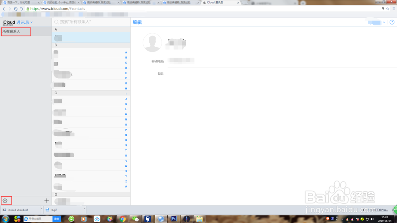This screenshot has width=397, height=223.
Task: Launch Chrome from the taskbar
Action: click(123, 219)
